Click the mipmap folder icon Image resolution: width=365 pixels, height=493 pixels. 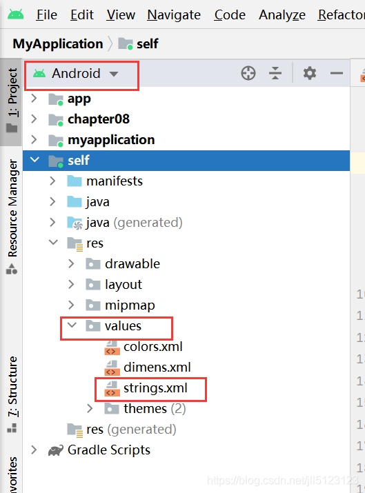(x=93, y=305)
